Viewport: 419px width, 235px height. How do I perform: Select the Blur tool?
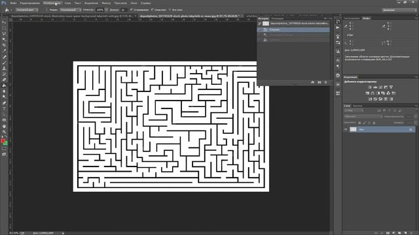[4, 91]
